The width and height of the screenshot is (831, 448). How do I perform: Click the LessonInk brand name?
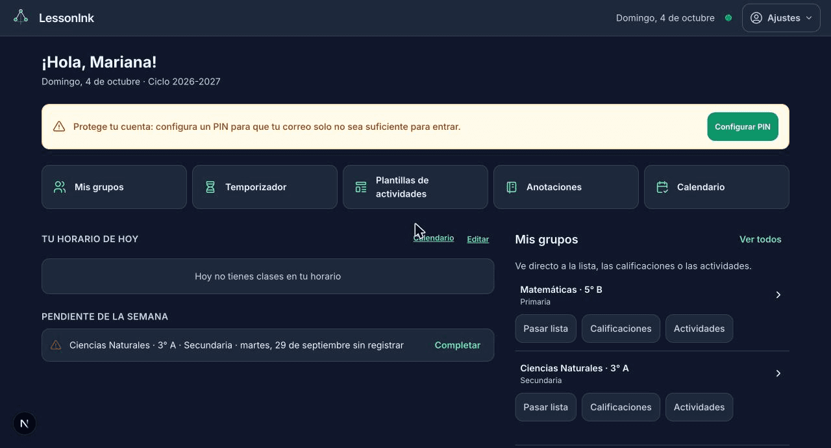[66, 18]
